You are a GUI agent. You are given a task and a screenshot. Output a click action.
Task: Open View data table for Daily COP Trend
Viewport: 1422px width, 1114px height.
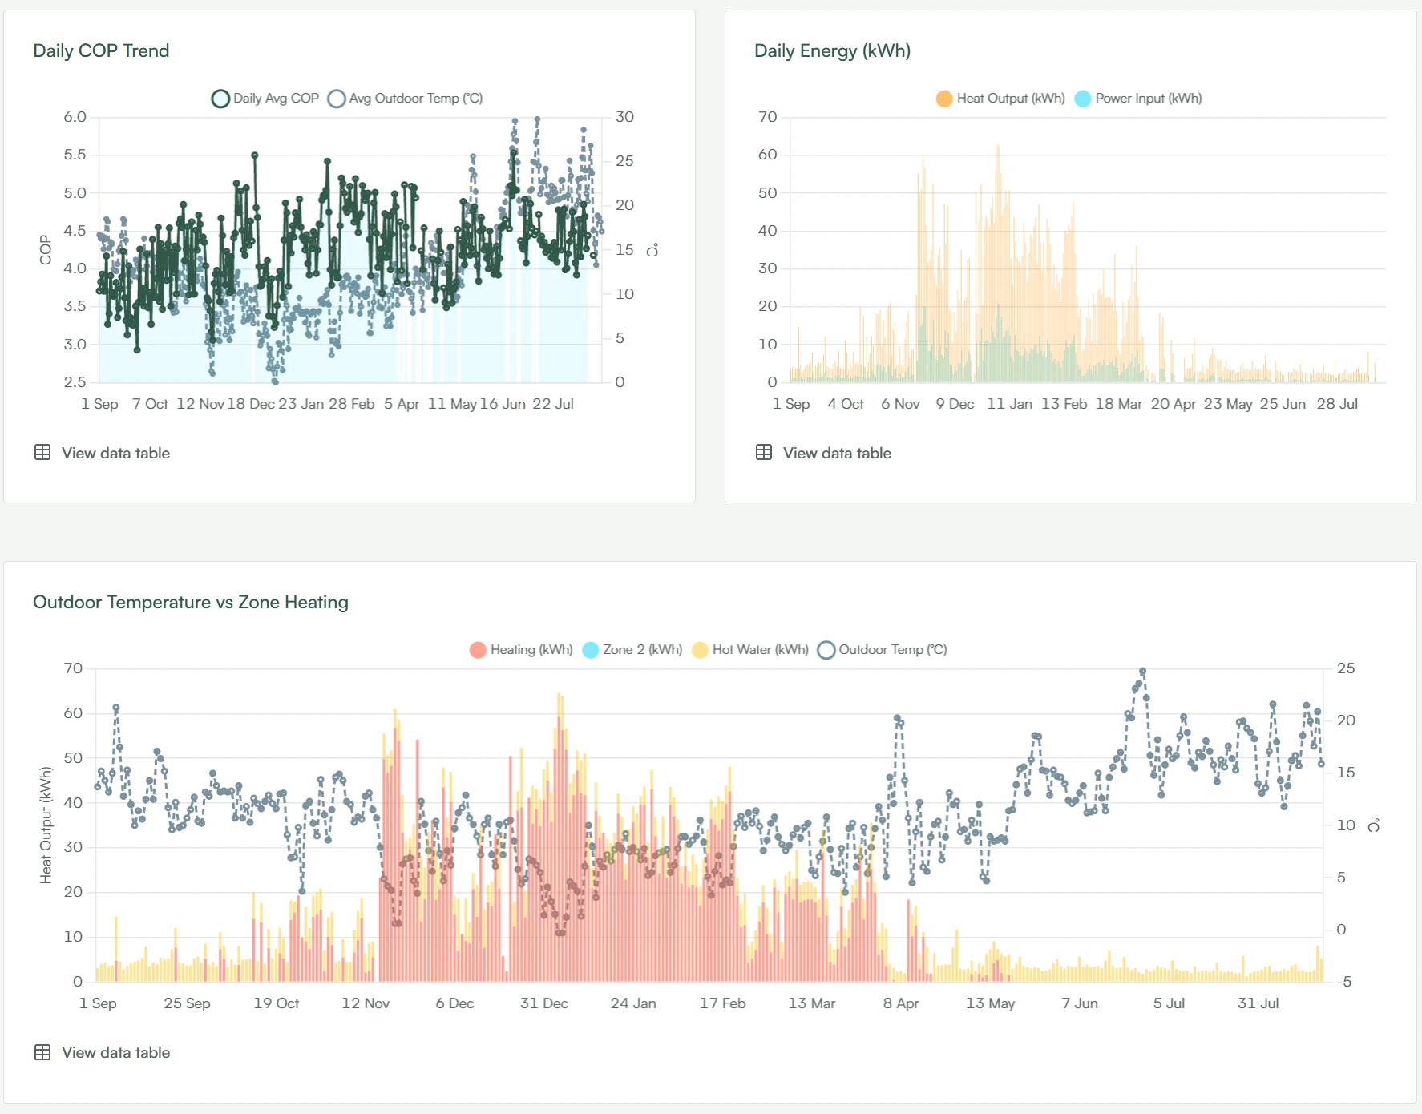coord(115,453)
